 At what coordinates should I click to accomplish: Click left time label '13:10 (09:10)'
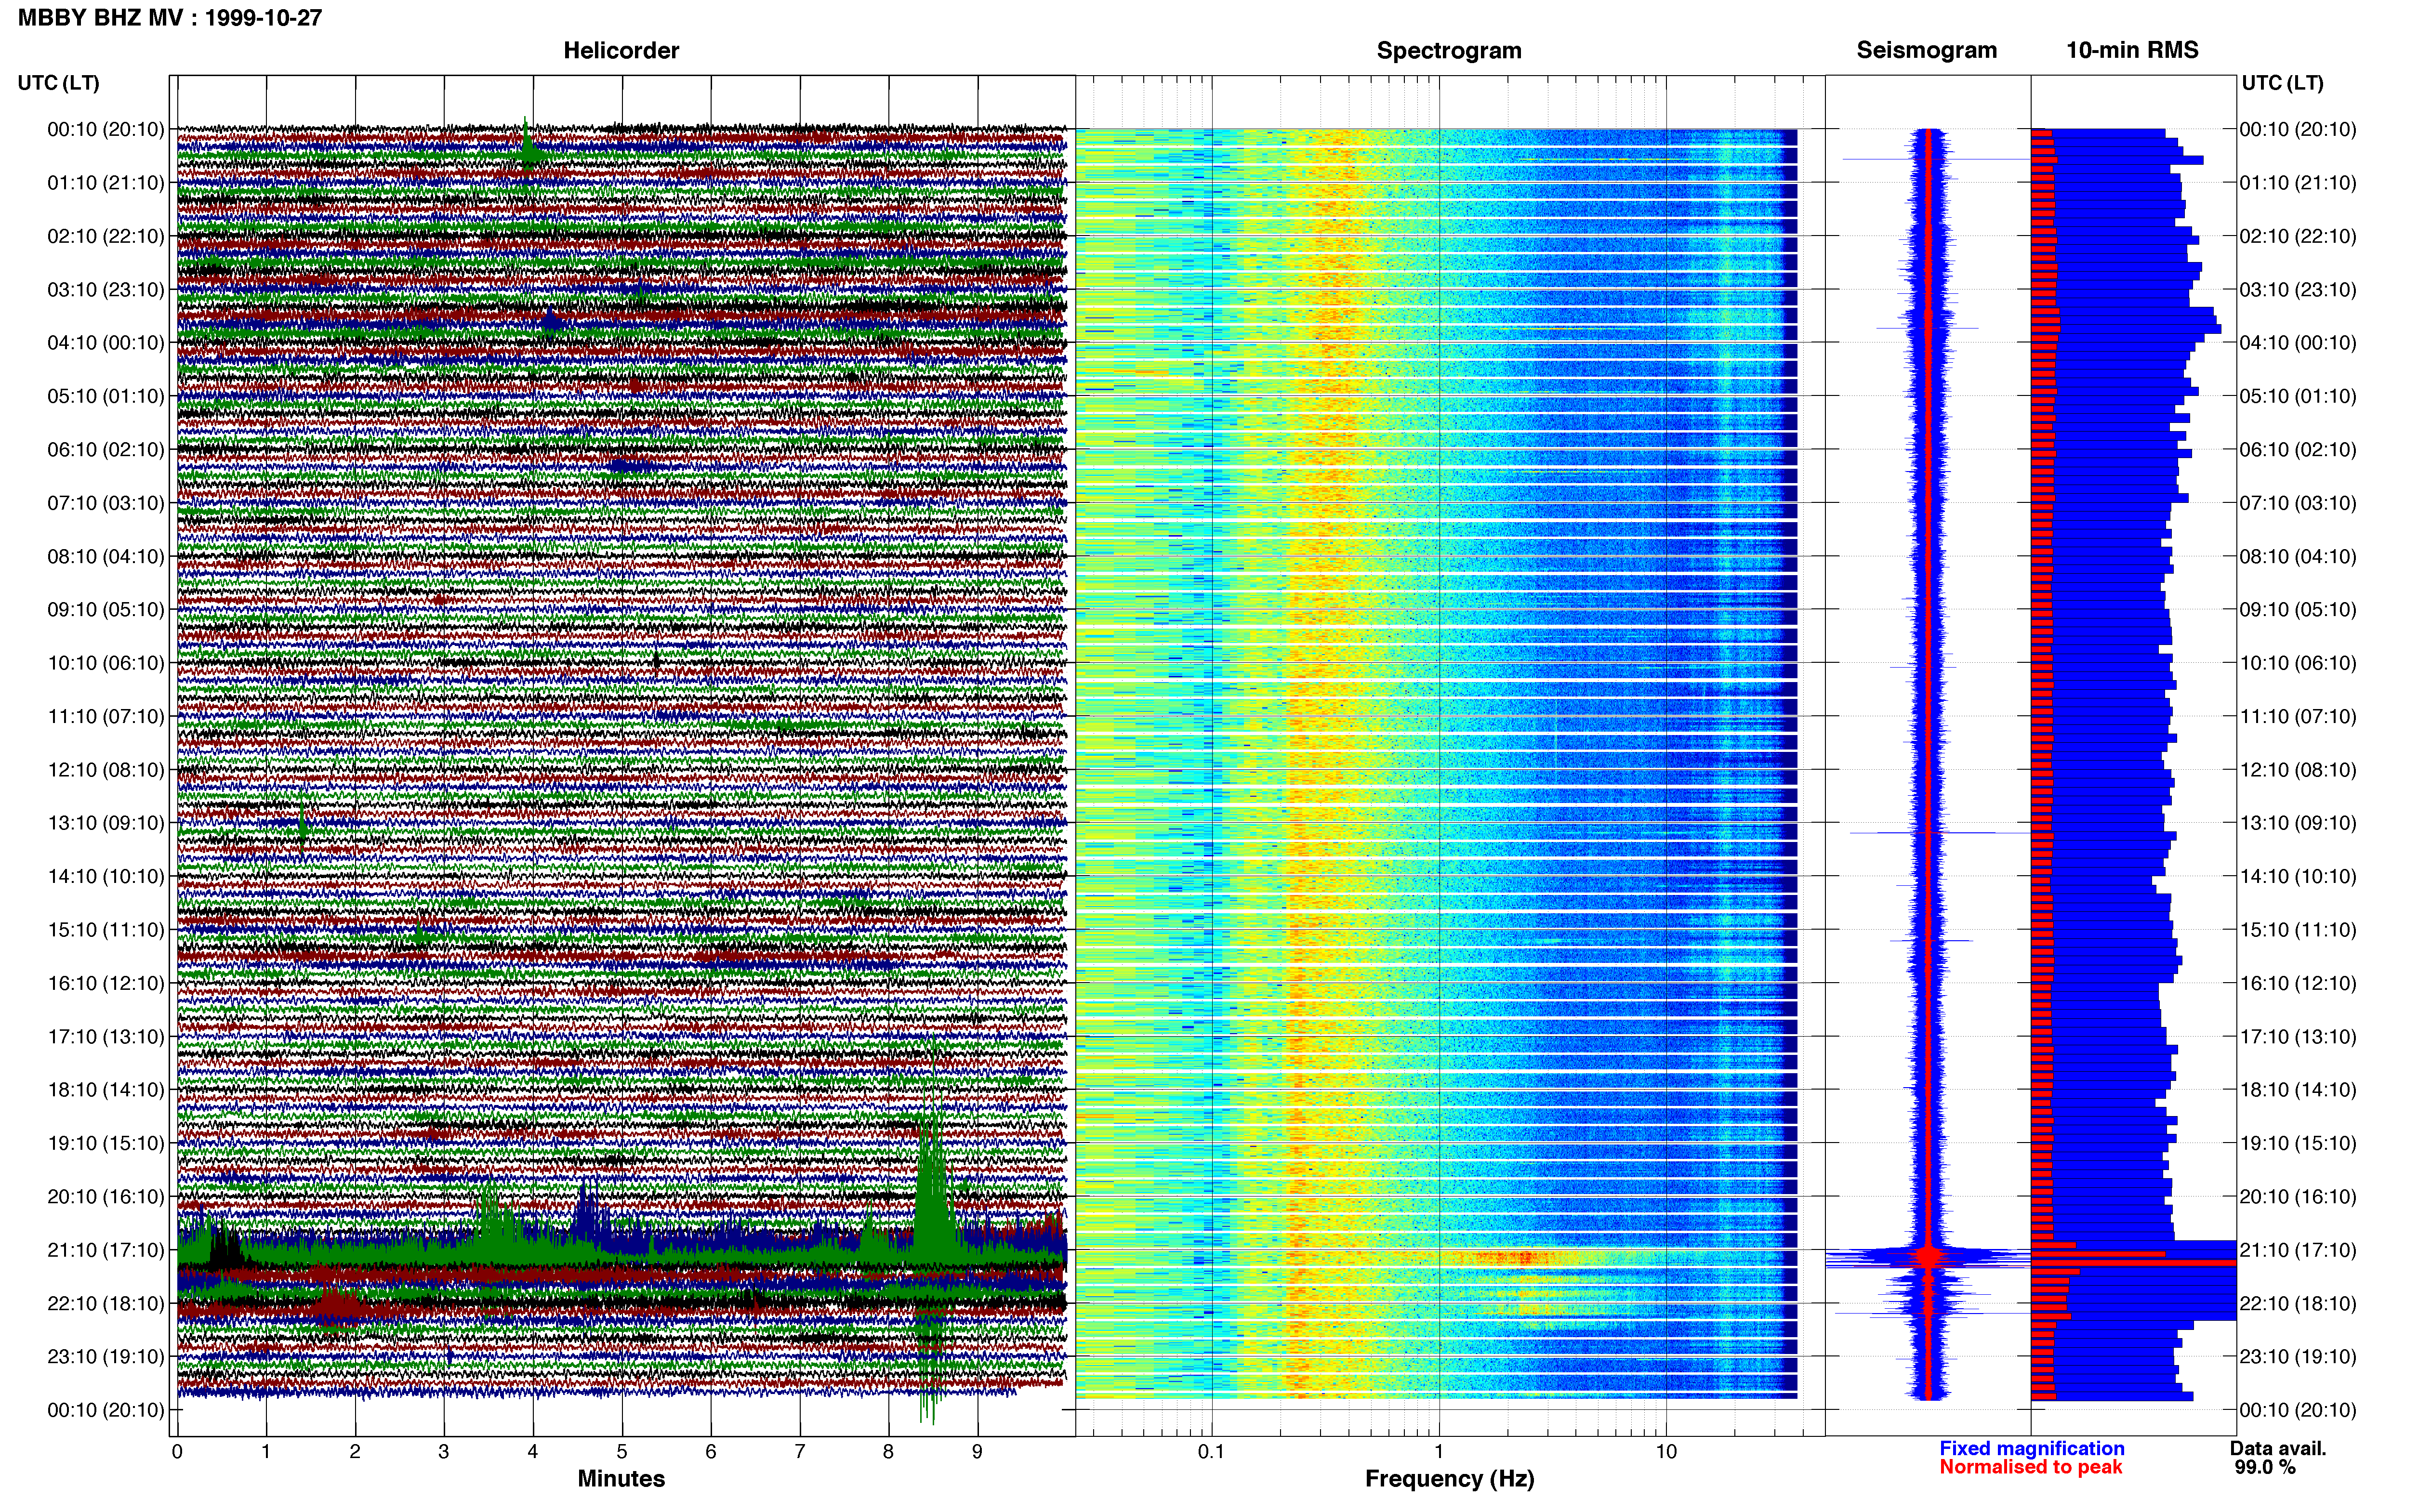point(106,822)
